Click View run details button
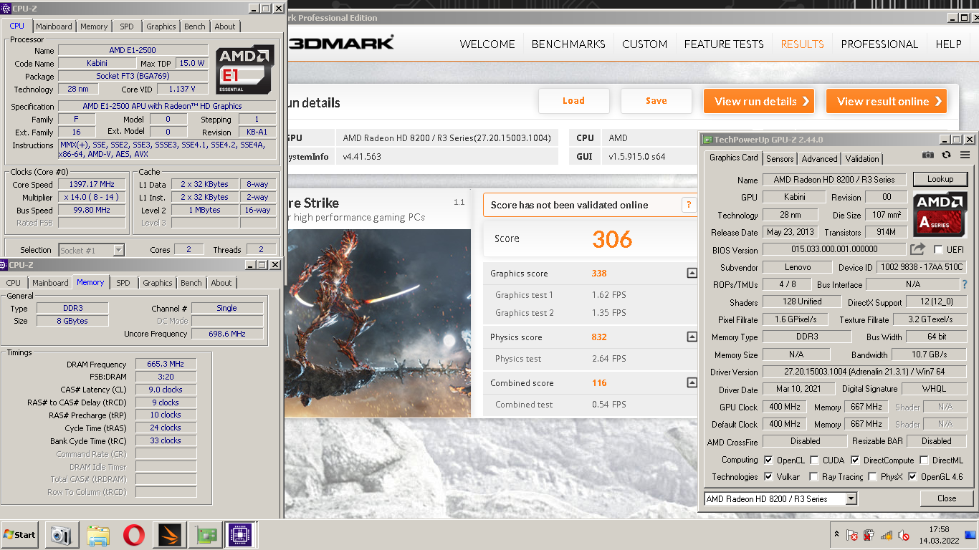 coord(760,101)
